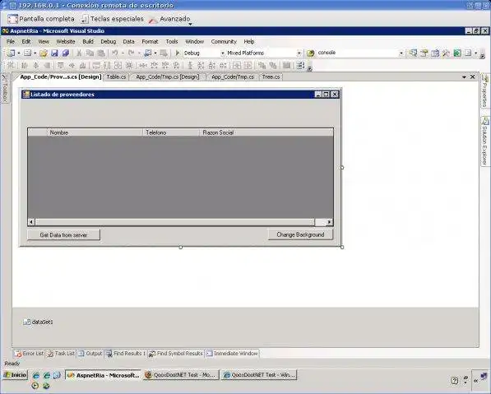Image resolution: width=491 pixels, height=394 pixels.
Task: Switch to the Tree.cs tab
Action: [271, 76]
